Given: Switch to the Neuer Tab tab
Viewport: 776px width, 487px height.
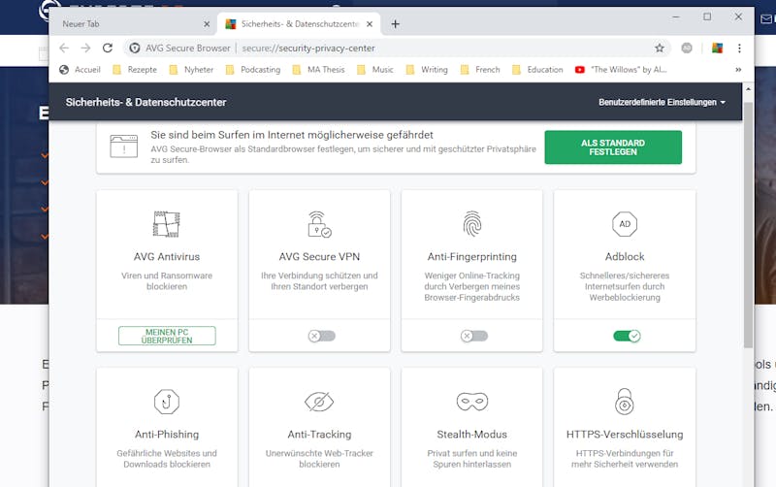Looking at the screenshot, I should coord(133,23).
